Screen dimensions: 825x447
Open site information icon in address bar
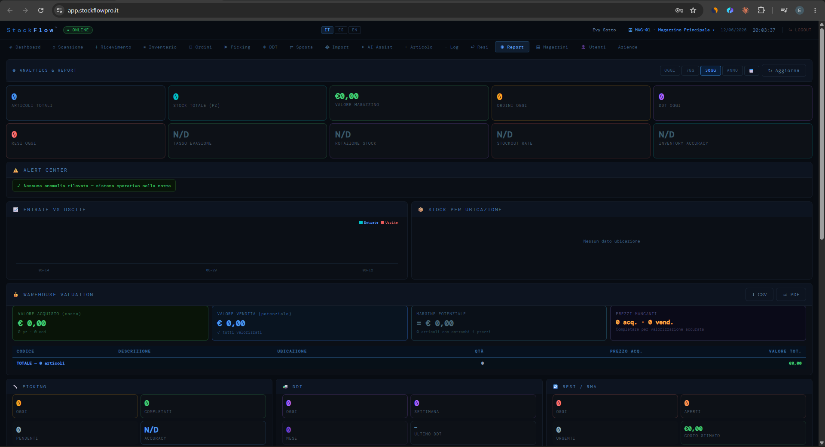point(60,10)
